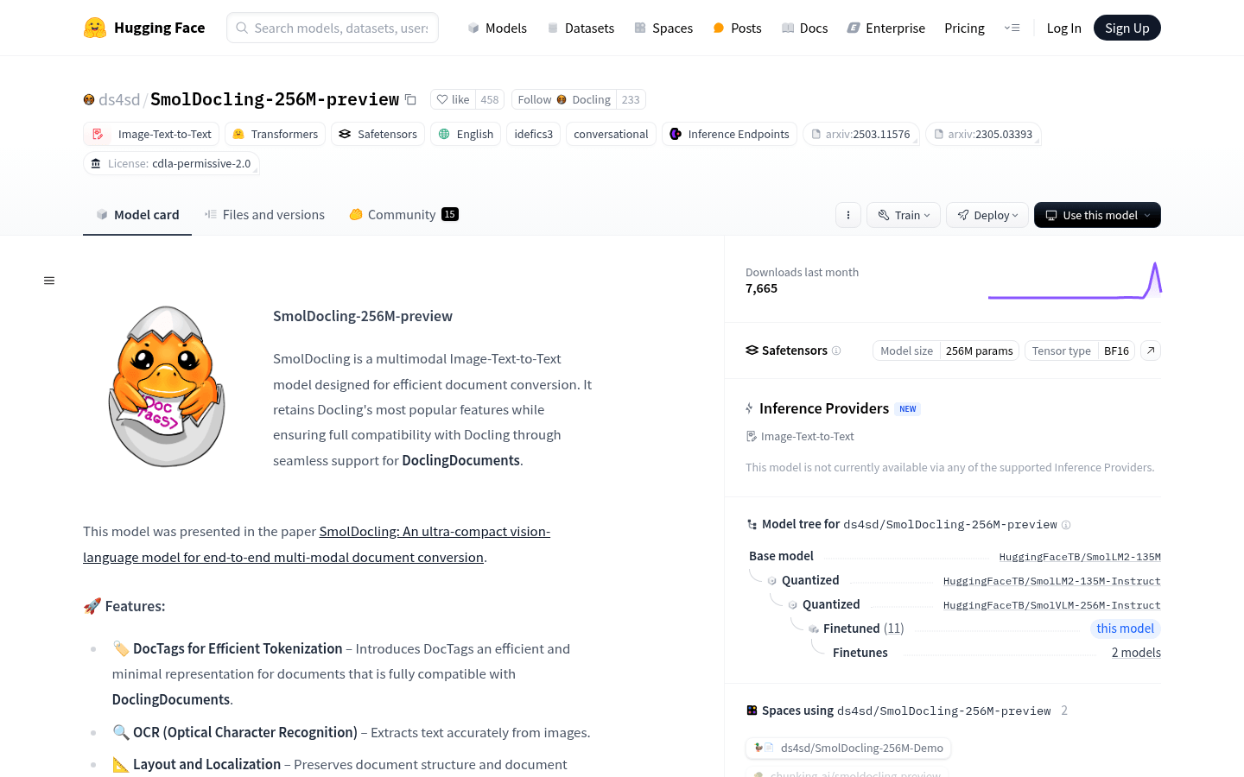Switch to Files and versions tab
The image size is (1244, 777).
point(264,215)
